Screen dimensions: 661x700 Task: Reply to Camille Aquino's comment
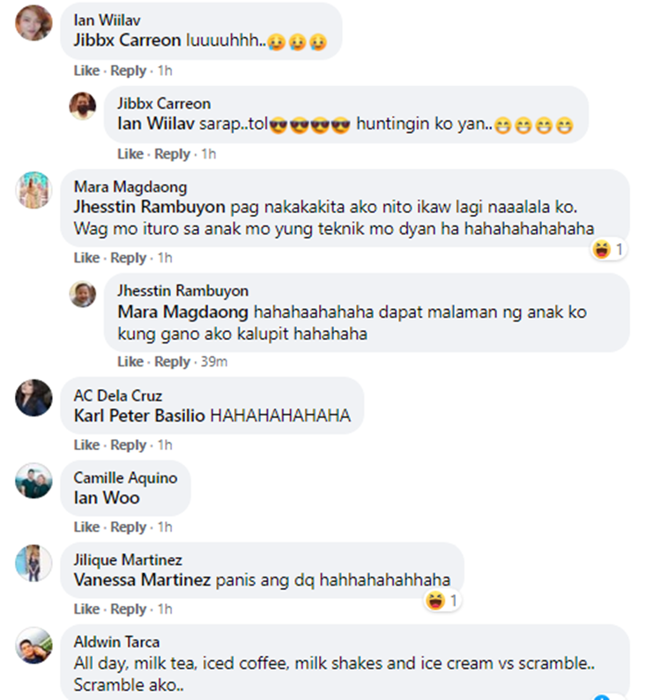(129, 527)
